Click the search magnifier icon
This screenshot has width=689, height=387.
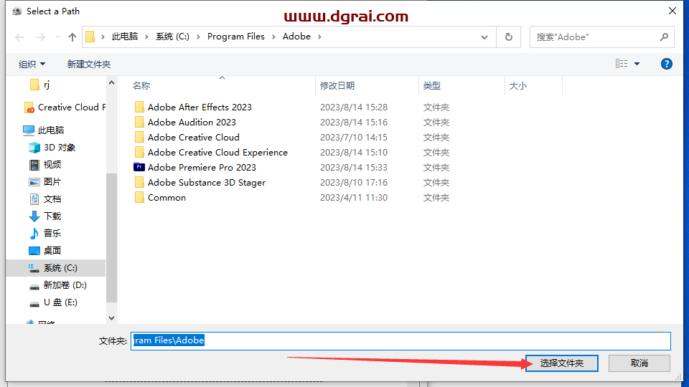tap(665, 37)
